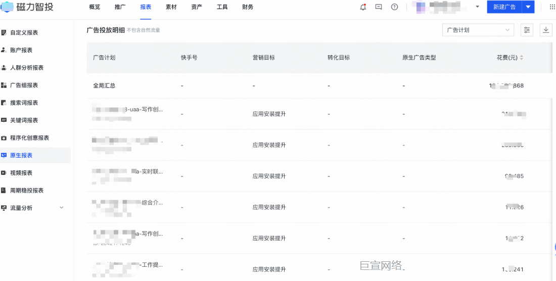Open the 广告计划 dimension dropdown
556x281 pixels.
pos(478,30)
